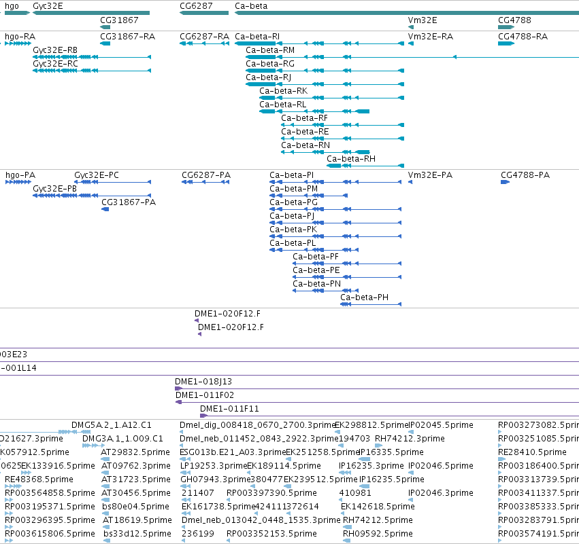
Task: Click CG6287-PA protein label
Action: [206, 175]
